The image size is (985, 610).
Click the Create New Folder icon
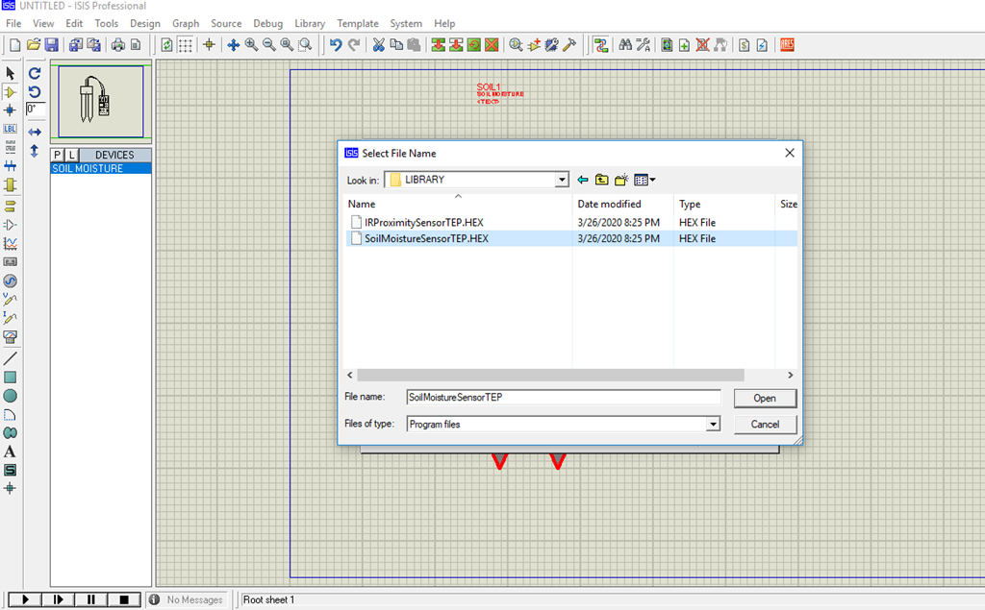coord(619,180)
